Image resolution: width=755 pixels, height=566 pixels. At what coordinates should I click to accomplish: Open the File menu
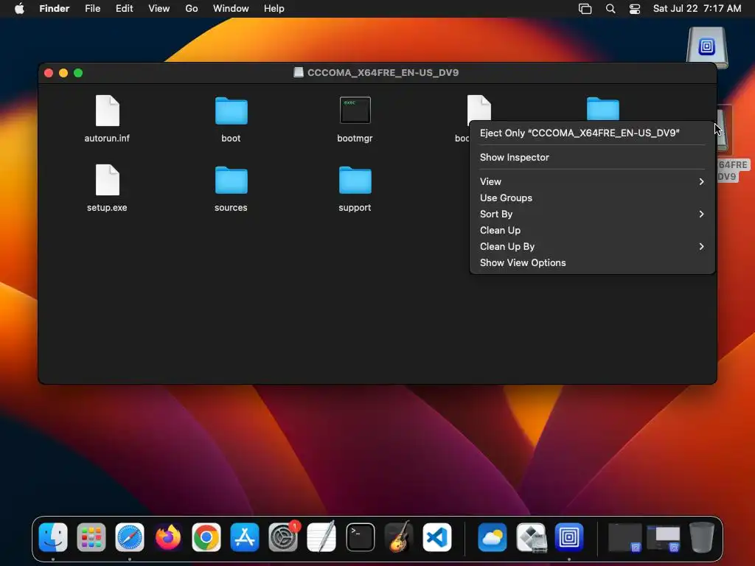click(x=92, y=9)
